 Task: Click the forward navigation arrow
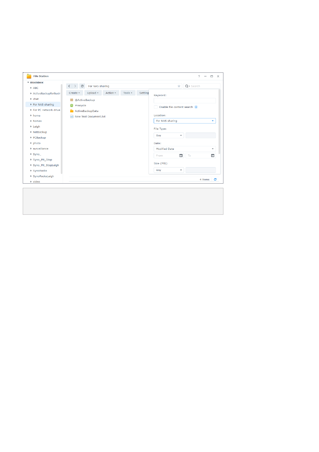click(x=75, y=86)
